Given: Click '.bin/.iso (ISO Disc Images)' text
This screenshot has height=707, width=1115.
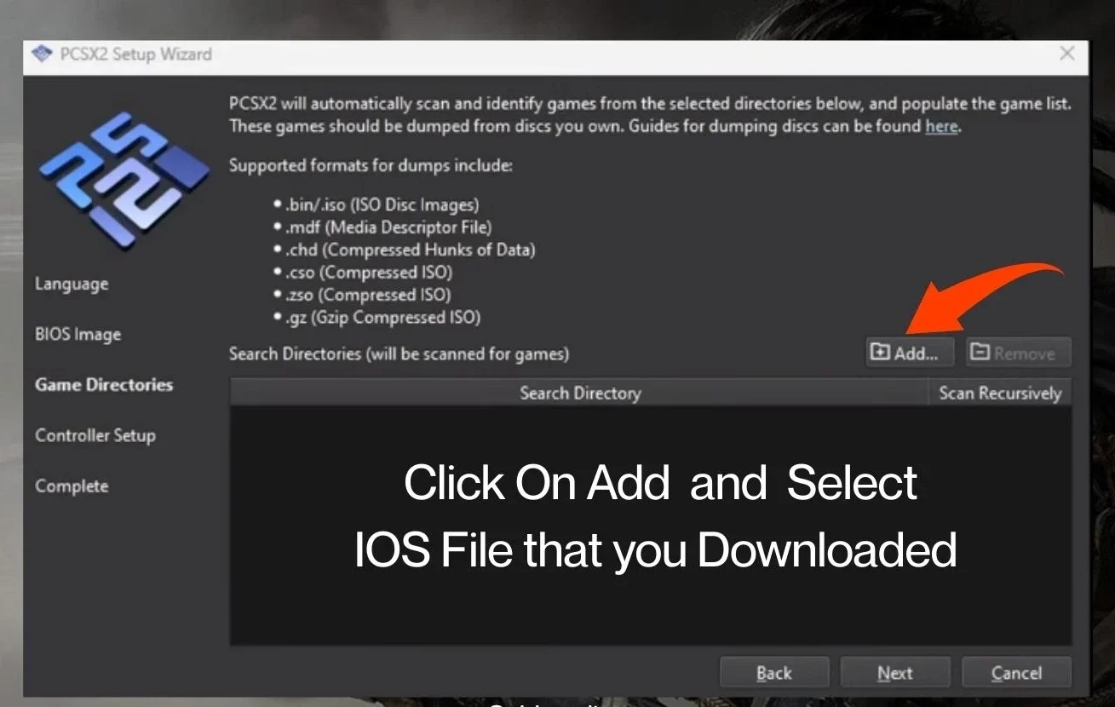Looking at the screenshot, I should click(x=382, y=205).
